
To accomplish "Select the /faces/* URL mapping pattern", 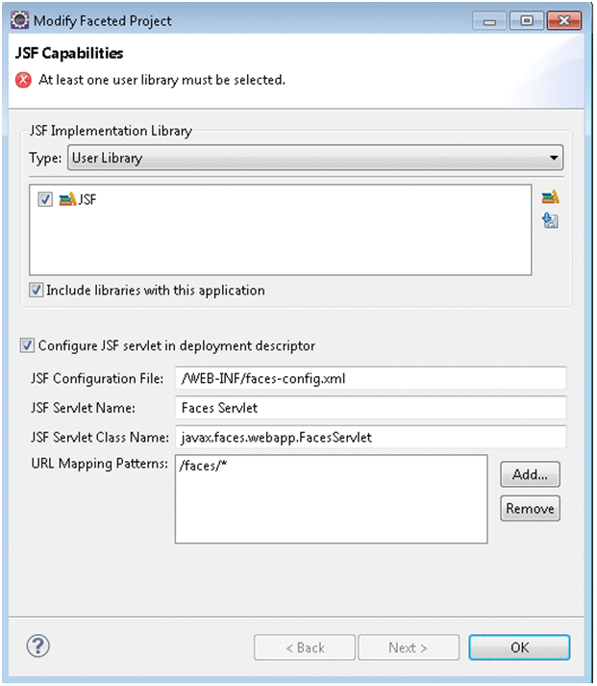I will coord(201,466).
